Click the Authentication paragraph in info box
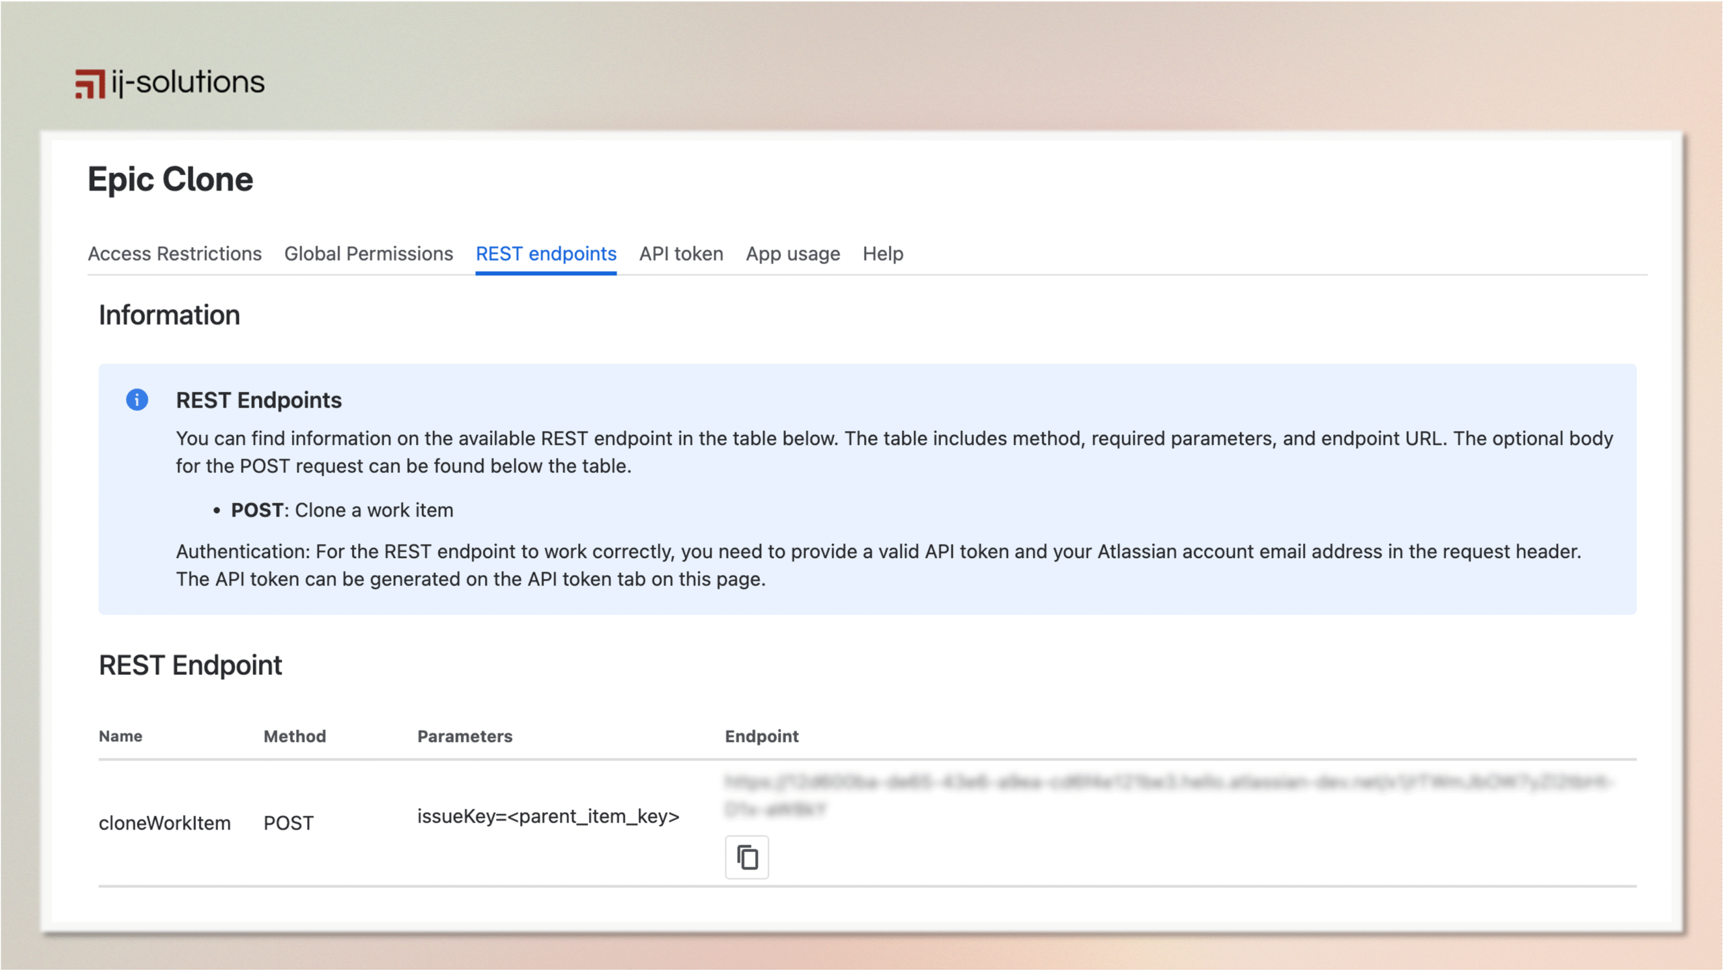This screenshot has width=1723, height=971. 878,565
